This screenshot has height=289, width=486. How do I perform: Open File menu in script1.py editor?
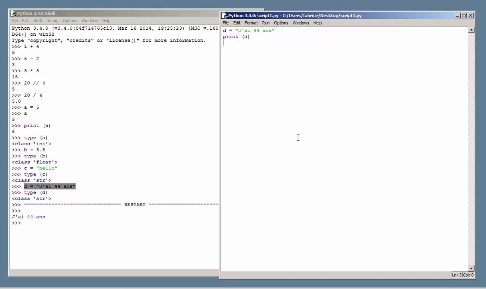point(226,23)
